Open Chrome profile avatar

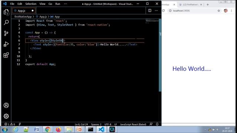226,11
